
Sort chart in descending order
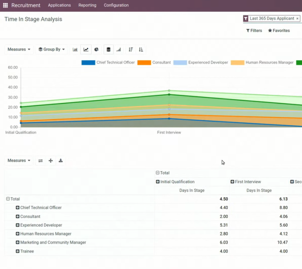tap(131, 49)
